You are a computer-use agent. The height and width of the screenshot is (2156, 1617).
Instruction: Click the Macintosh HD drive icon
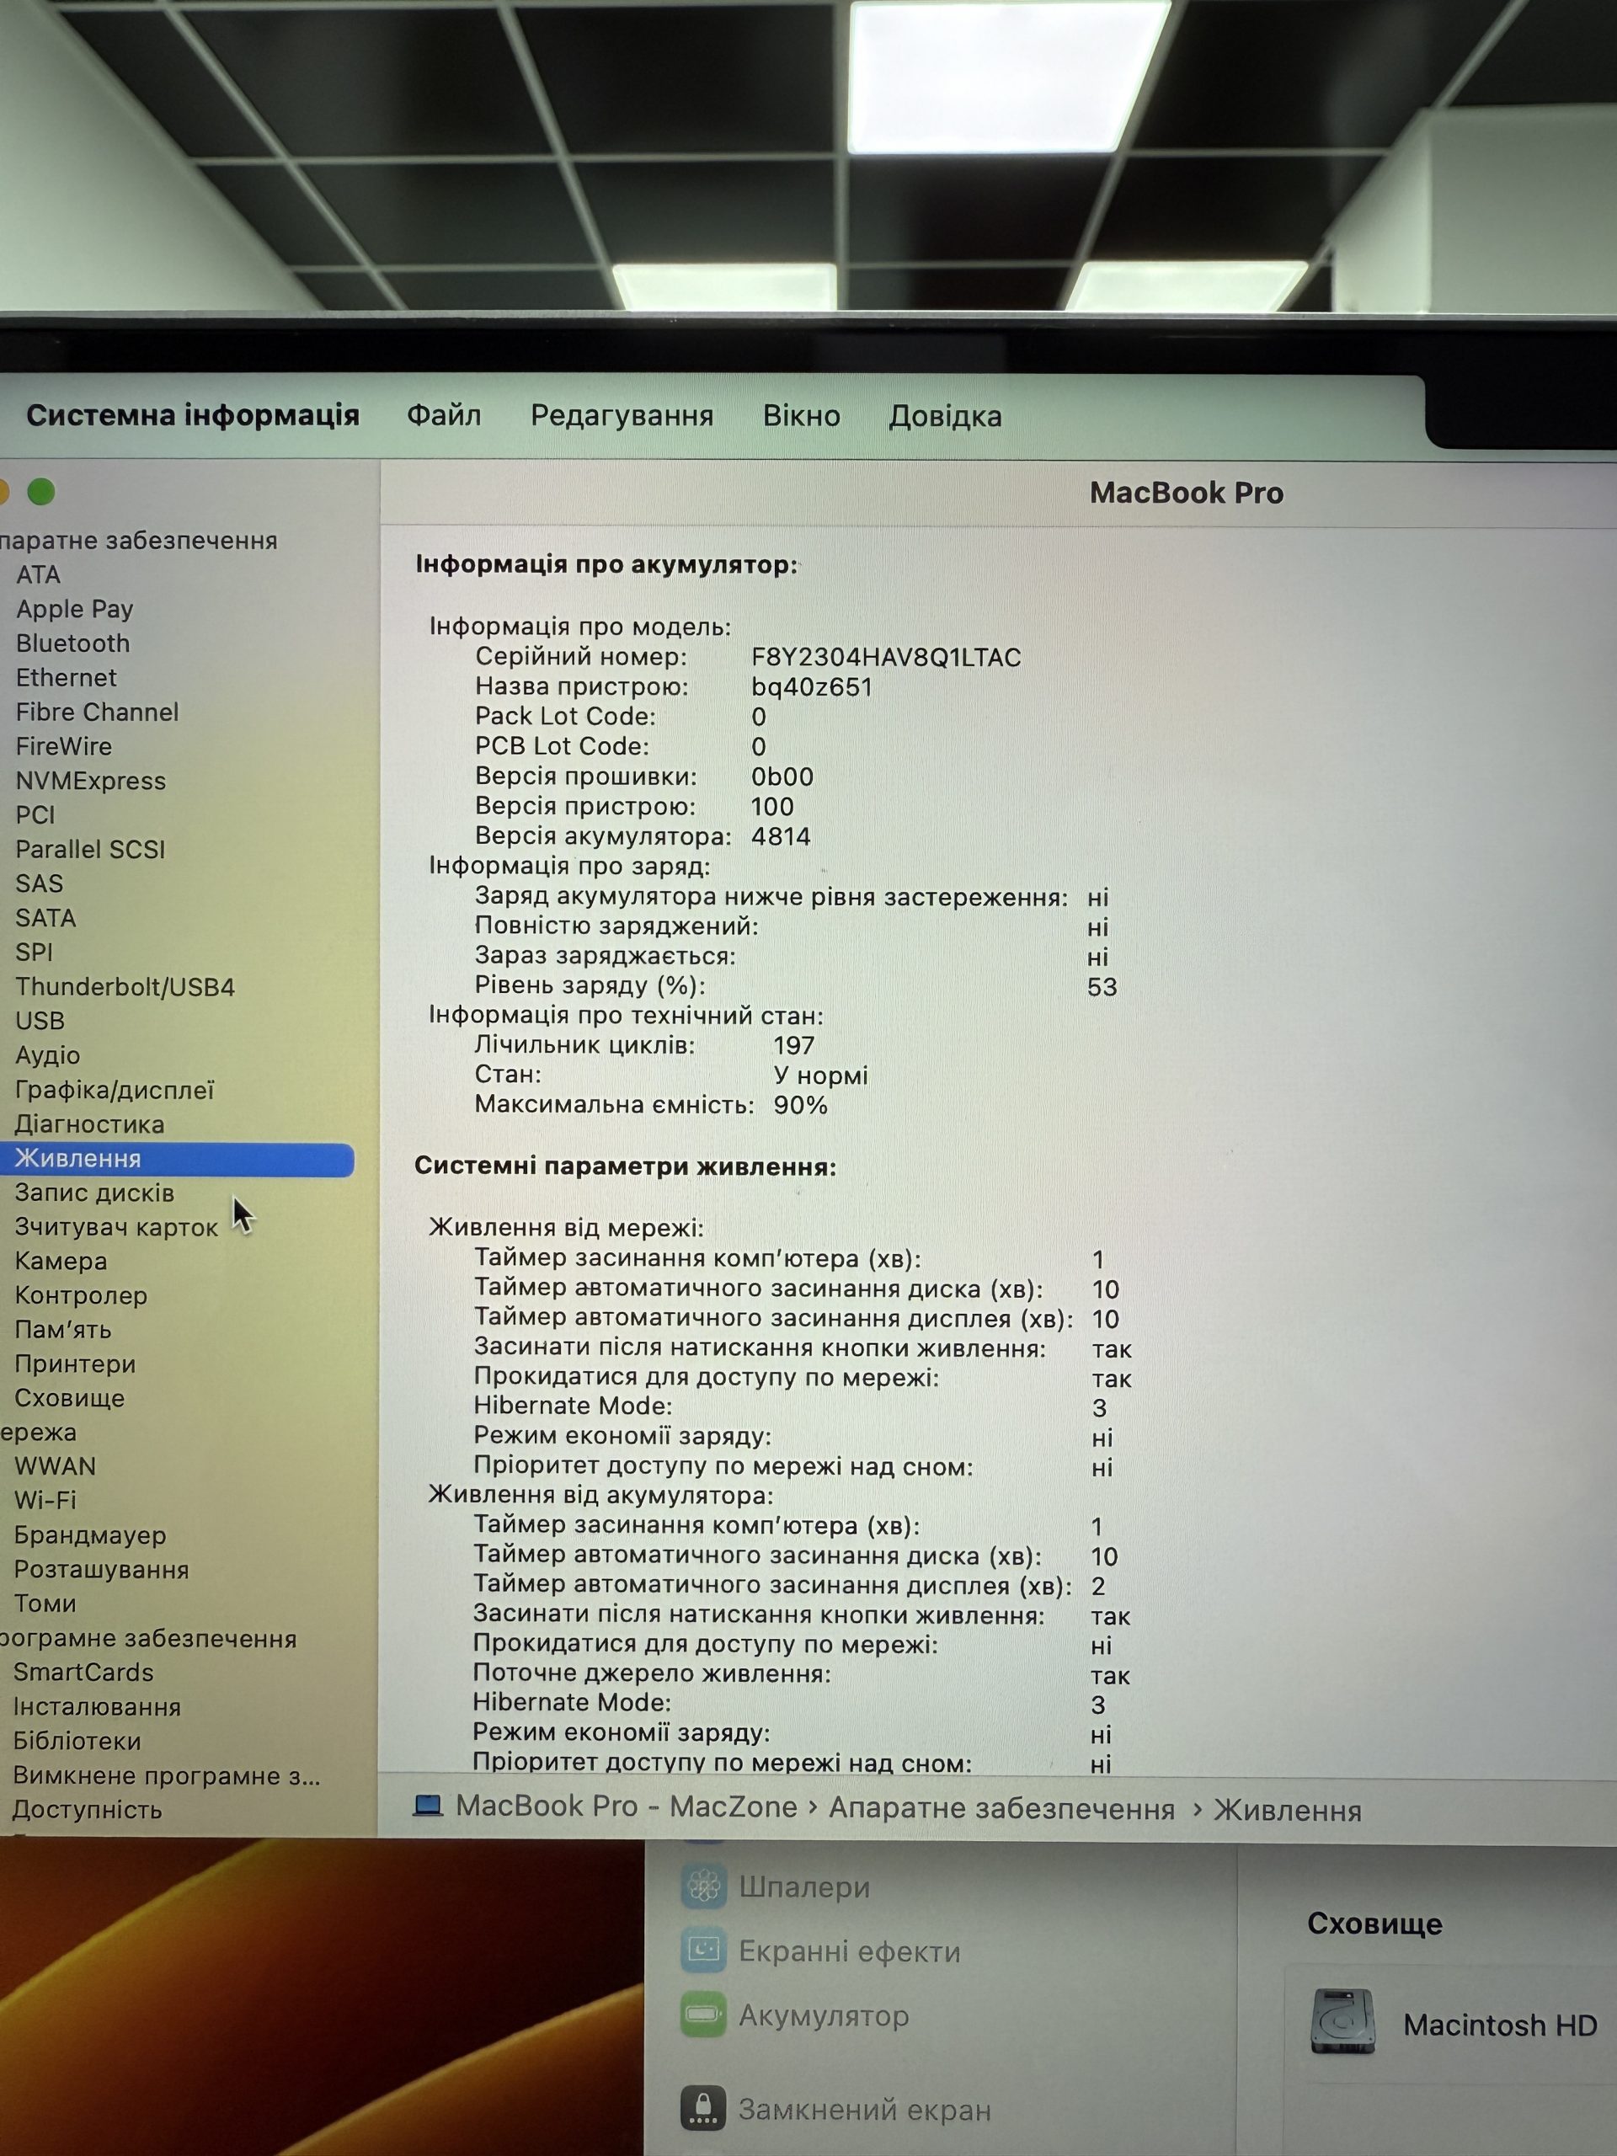click(1342, 2022)
